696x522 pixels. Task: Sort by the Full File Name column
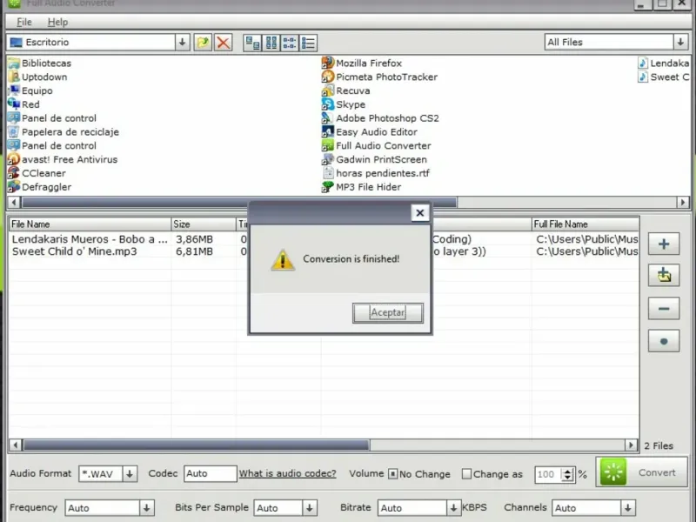click(586, 224)
